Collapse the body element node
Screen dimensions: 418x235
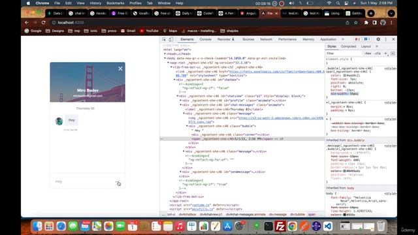[165, 58]
